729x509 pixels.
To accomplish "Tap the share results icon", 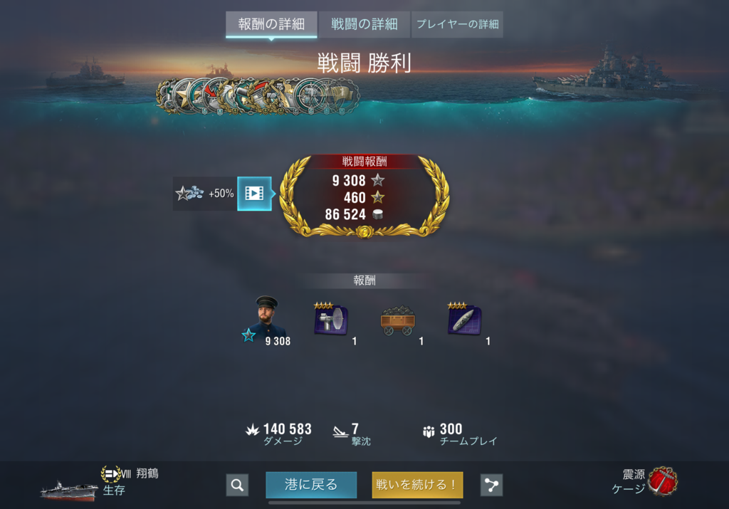I will (491, 485).
